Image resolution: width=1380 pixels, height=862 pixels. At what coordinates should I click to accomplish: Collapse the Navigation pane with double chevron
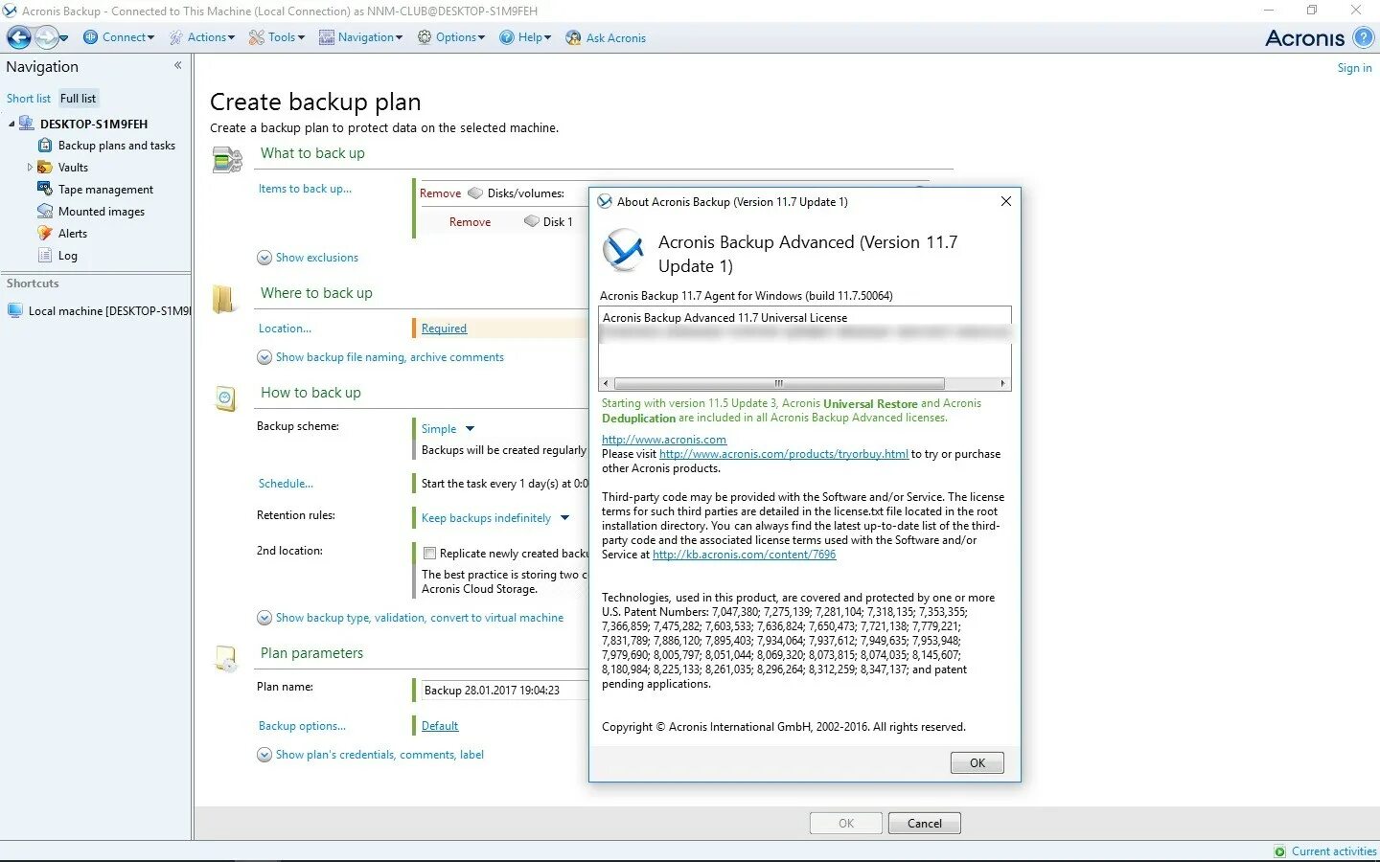[x=177, y=66]
